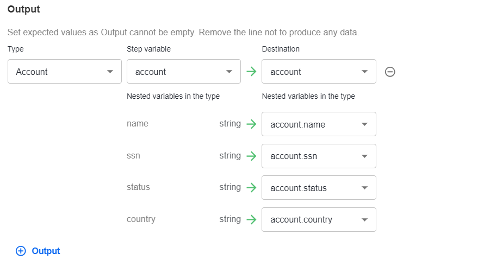Click the 'Output' section heading
490x260 pixels.
(x=24, y=9)
